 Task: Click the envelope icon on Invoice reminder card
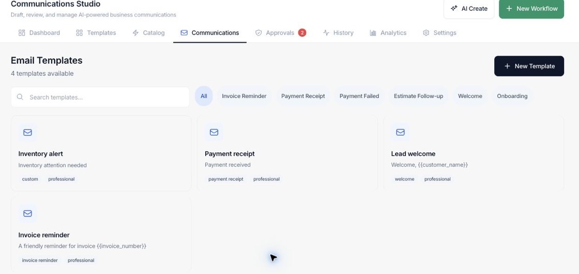[x=28, y=213]
